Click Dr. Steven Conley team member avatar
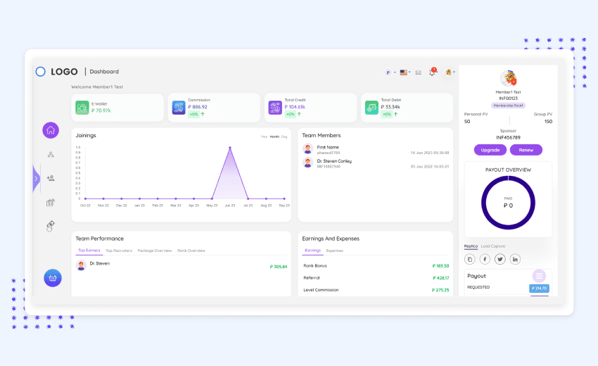 (307, 163)
